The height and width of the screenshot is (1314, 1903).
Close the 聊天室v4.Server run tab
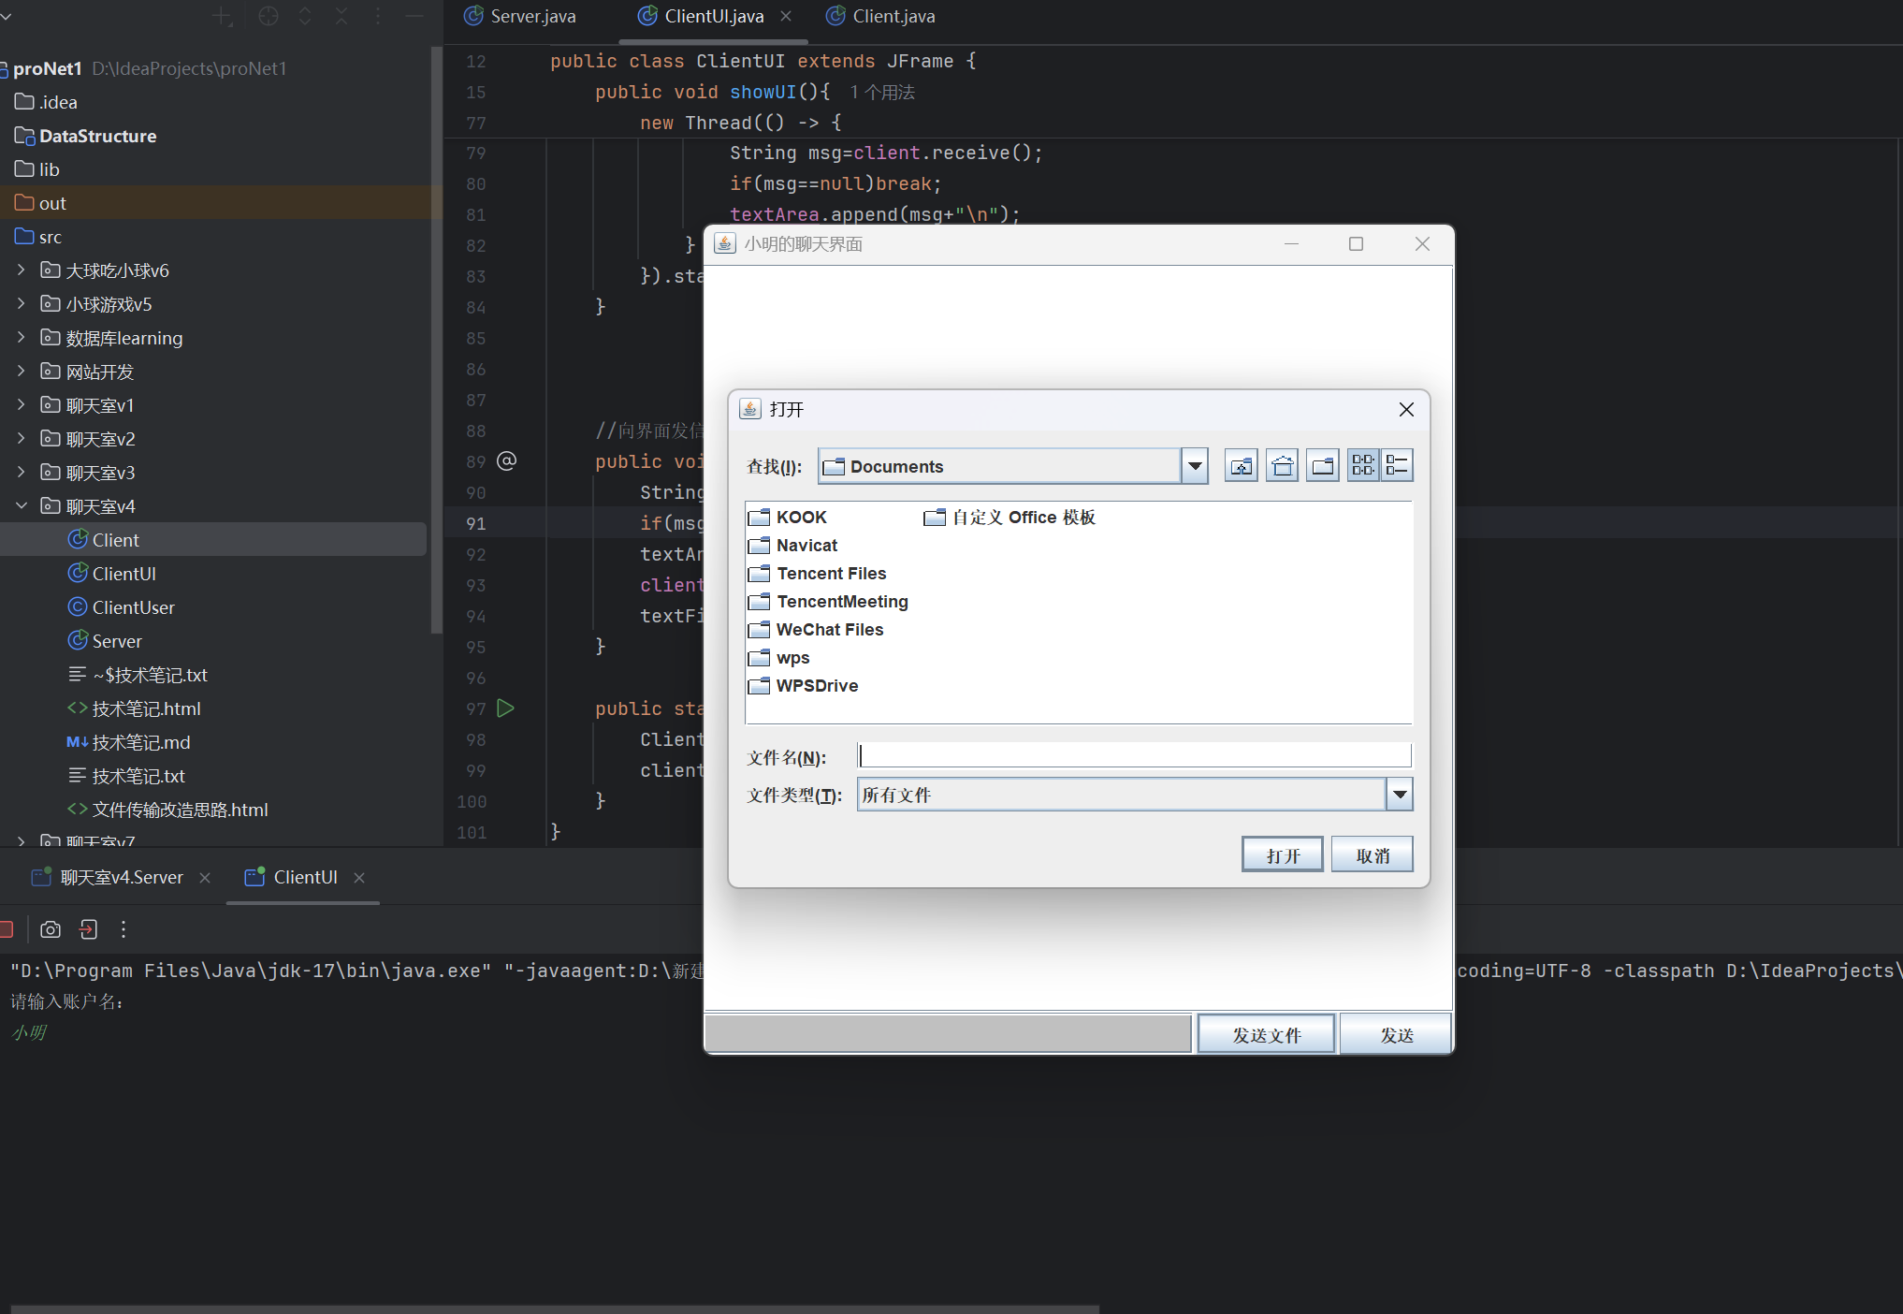[x=205, y=878]
